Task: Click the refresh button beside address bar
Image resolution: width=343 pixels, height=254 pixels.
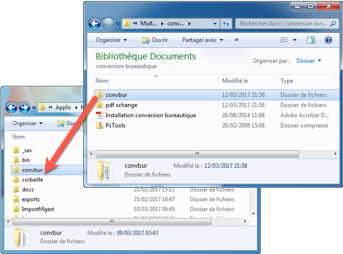Action: click(226, 24)
